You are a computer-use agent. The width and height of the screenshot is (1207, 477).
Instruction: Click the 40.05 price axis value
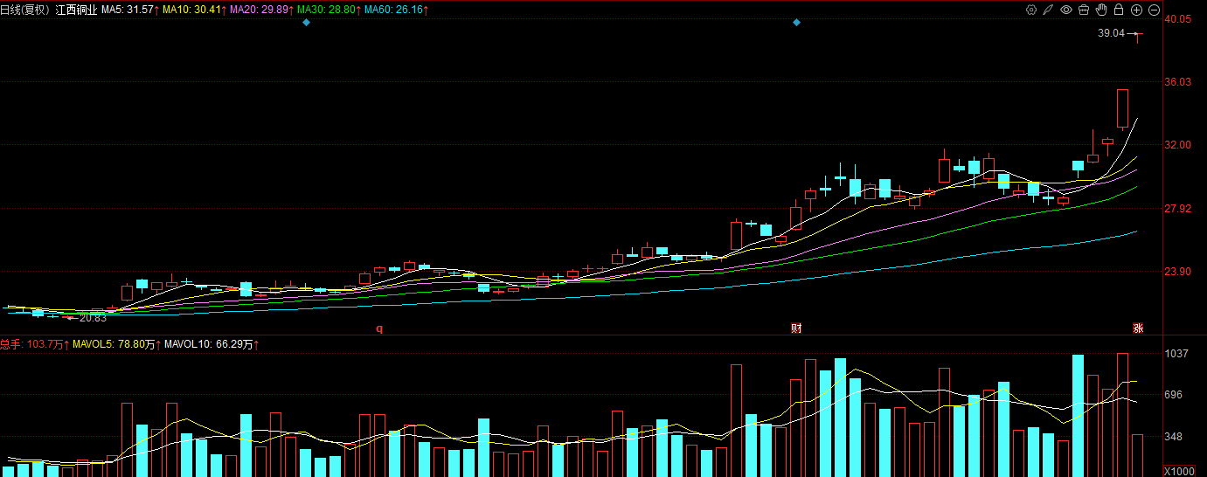click(1179, 19)
